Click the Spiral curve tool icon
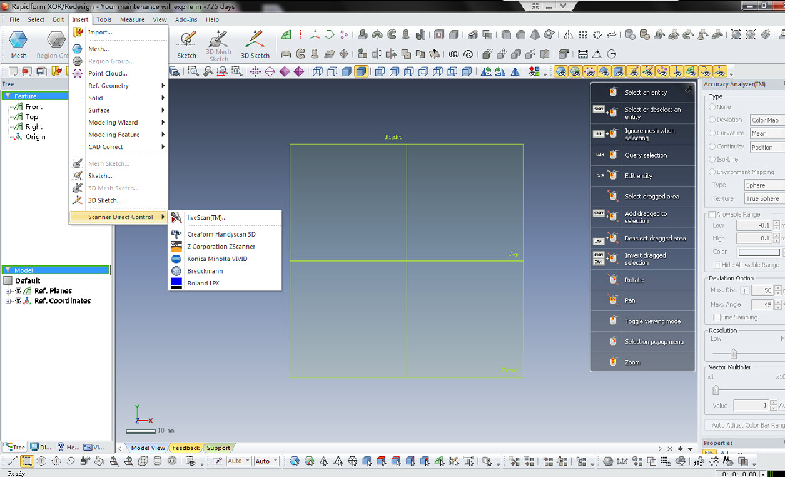This screenshot has height=477, width=785. click(468, 54)
